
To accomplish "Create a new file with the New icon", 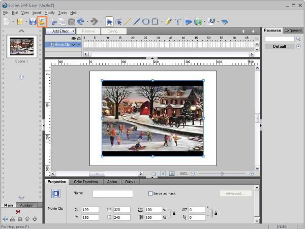I will click(7, 21).
